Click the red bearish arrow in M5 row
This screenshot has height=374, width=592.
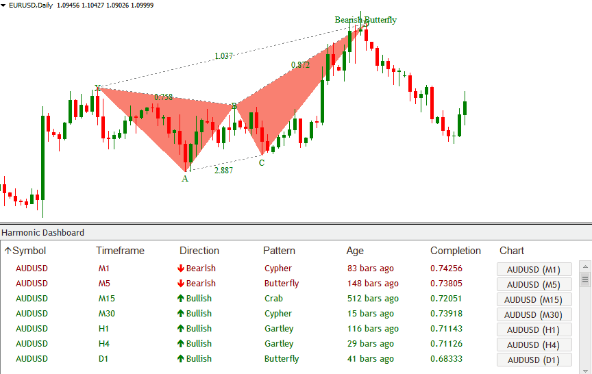[x=181, y=284]
